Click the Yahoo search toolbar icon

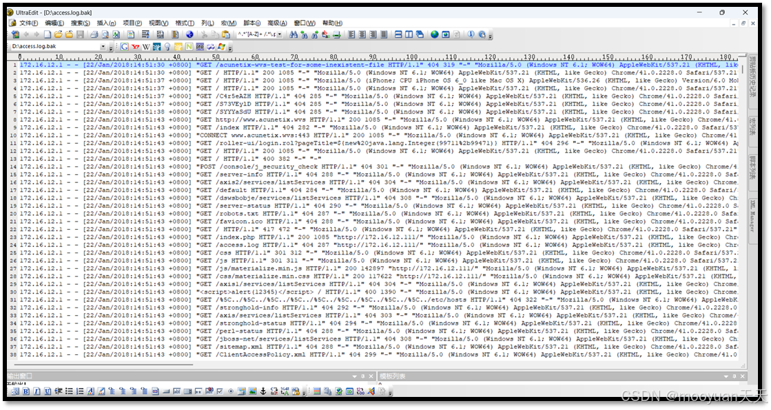(136, 47)
